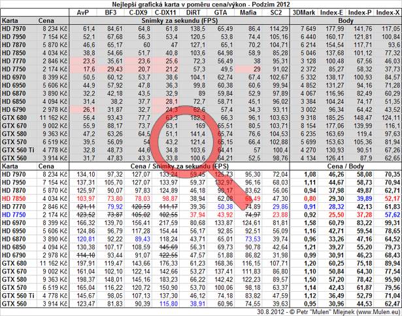Click the blue value '79,92'
Screen dimensions: 402x316
[115, 207]
